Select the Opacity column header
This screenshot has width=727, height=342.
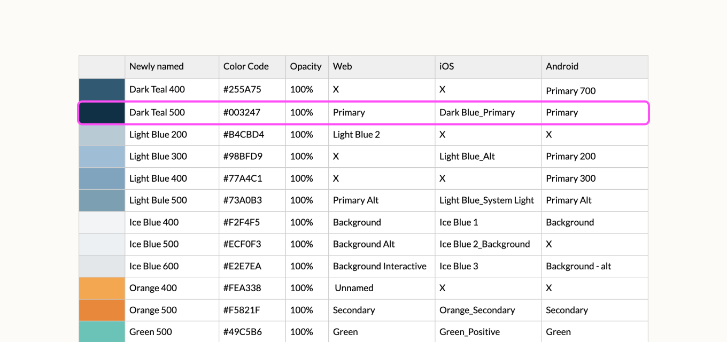click(x=306, y=67)
